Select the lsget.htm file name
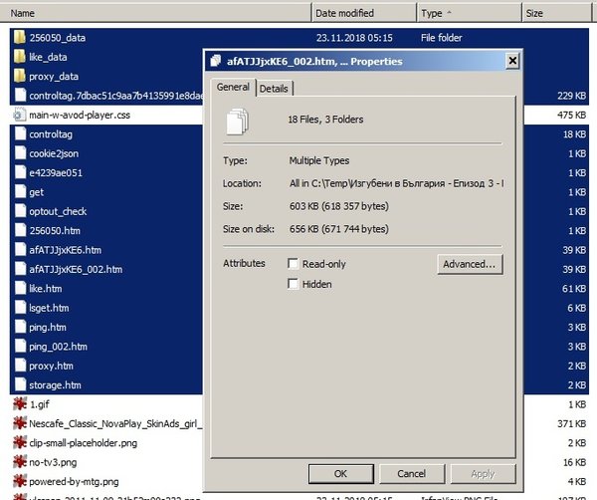This screenshot has height=500, width=597. (x=49, y=308)
